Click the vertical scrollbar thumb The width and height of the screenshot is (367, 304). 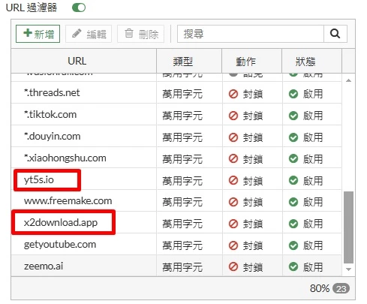tap(348, 227)
